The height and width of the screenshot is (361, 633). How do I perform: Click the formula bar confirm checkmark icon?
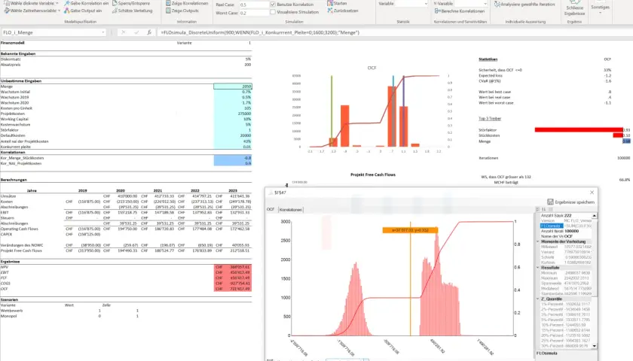[136, 32]
